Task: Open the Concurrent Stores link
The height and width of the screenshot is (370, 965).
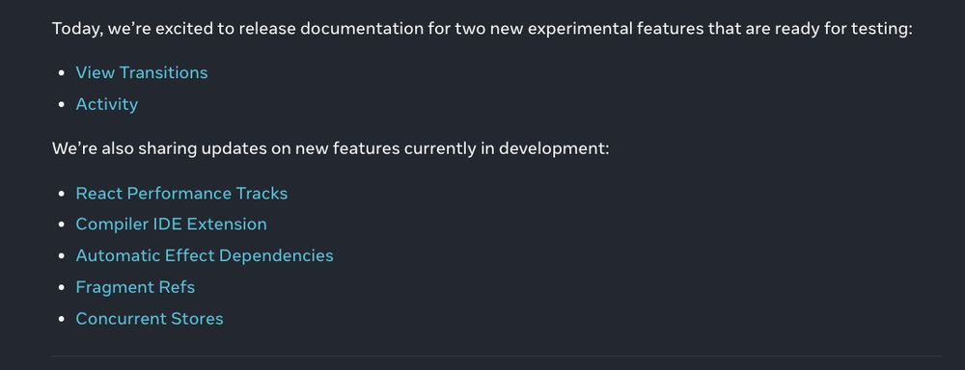Action: [x=150, y=318]
